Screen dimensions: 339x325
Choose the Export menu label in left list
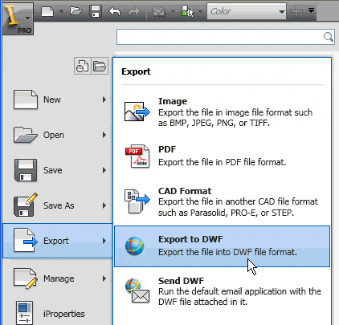56,241
